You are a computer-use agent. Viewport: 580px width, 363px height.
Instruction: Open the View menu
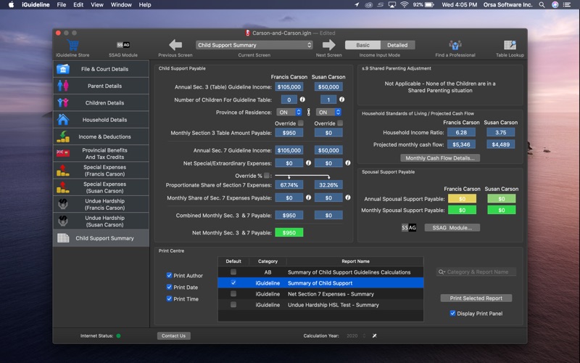coord(97,5)
